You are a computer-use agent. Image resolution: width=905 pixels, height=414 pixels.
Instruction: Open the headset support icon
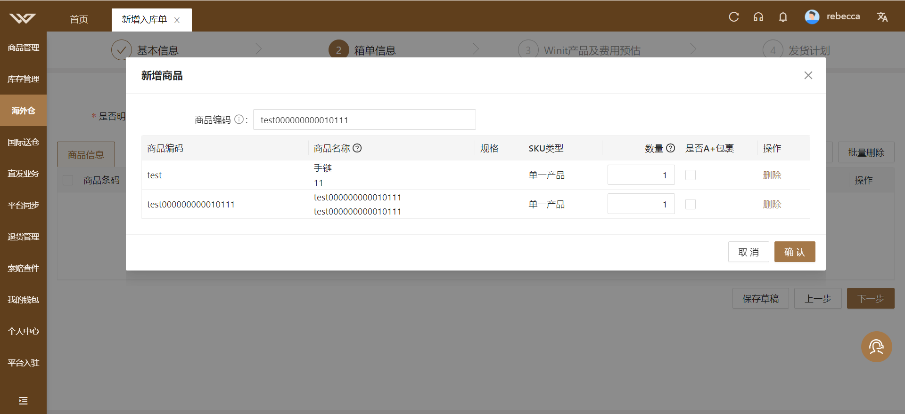click(x=758, y=17)
